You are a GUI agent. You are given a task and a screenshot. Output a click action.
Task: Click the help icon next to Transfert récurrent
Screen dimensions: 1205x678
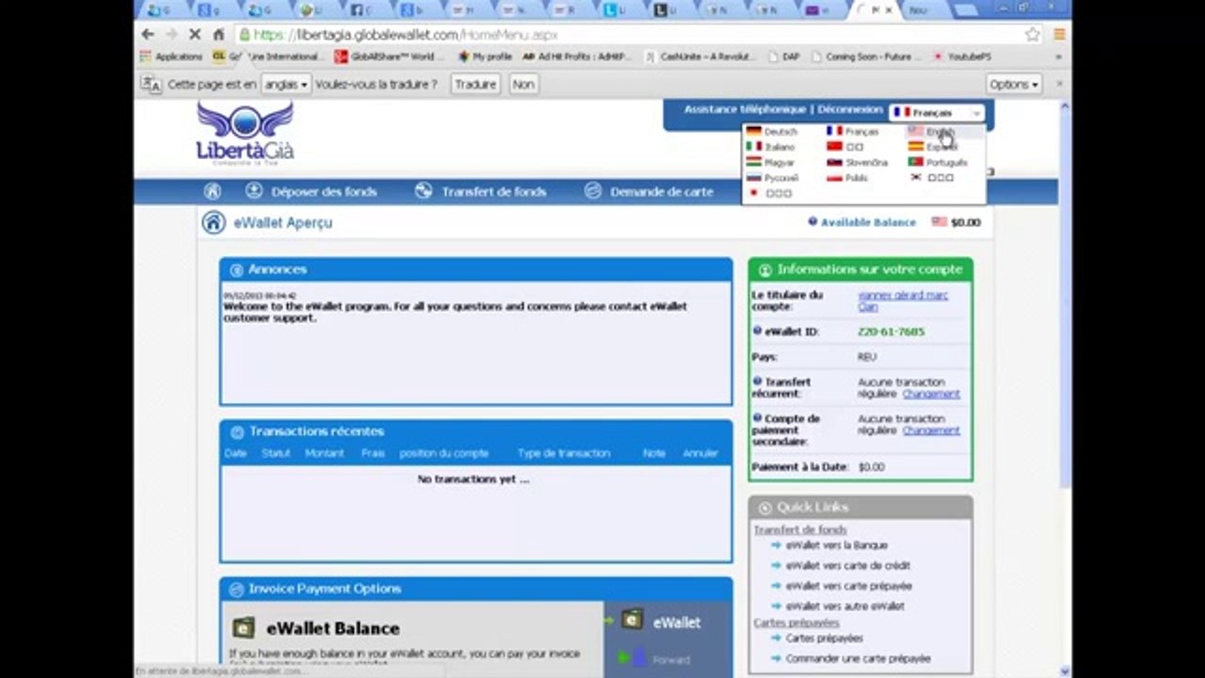click(757, 381)
